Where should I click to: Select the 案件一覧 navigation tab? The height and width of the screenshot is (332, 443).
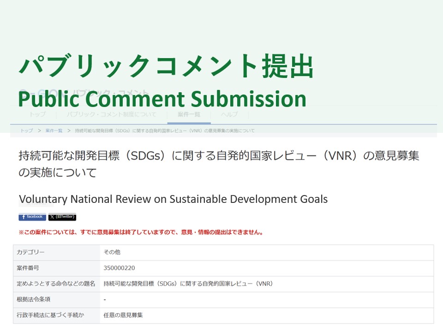pyautogui.click(x=189, y=114)
